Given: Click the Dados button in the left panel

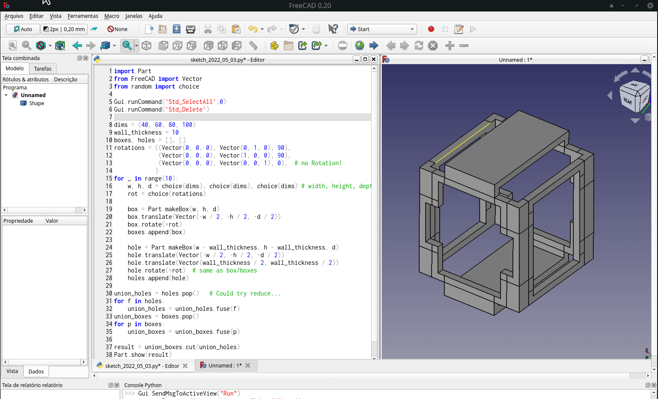Looking at the screenshot, I should [x=36, y=371].
